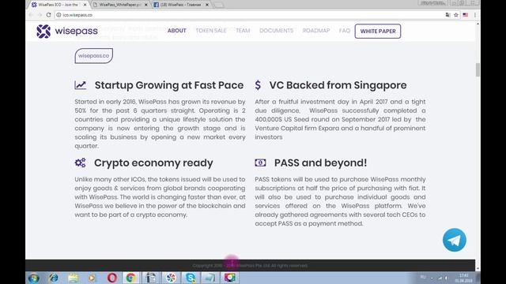The image size is (506, 284).
Task: Click the wisepass.co outlined button
Action: [94, 56]
